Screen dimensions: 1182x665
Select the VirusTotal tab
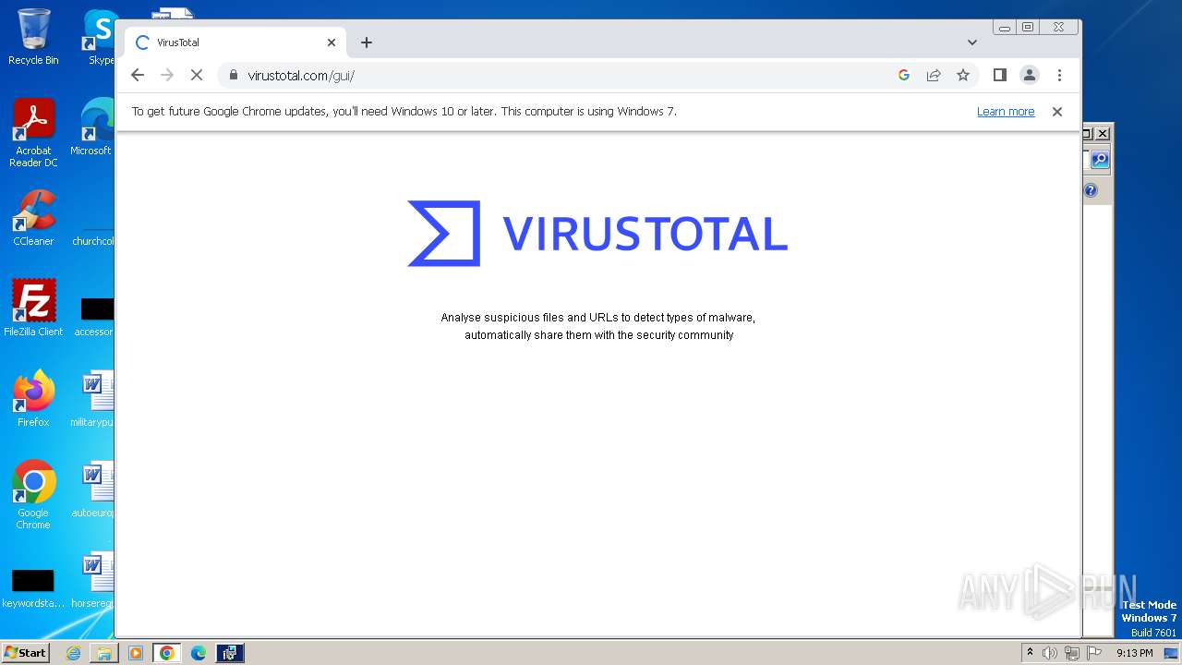(x=235, y=42)
